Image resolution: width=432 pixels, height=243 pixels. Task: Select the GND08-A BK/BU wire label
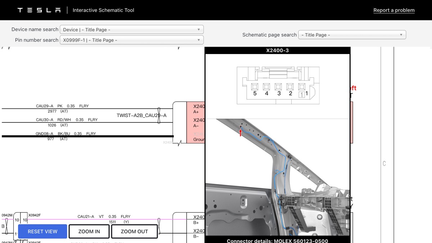pos(66,134)
